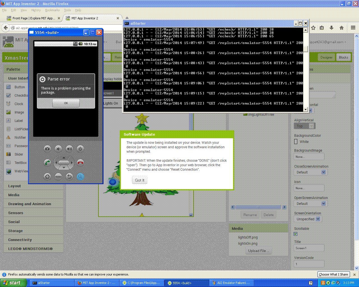Click the Firefox downloads arrow icon

click(x=332, y=28)
